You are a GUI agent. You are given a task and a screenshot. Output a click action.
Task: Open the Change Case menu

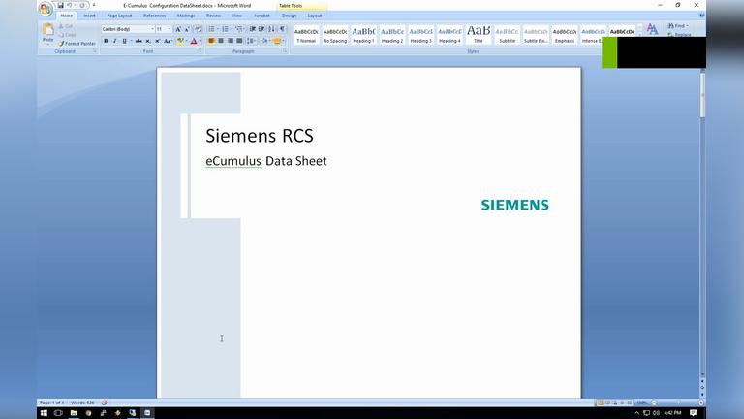pos(168,42)
